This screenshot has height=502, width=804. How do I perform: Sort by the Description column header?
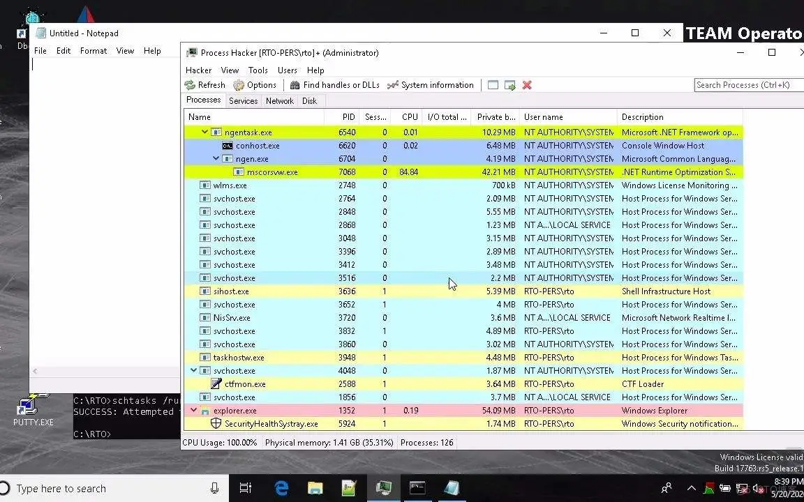[679, 117]
